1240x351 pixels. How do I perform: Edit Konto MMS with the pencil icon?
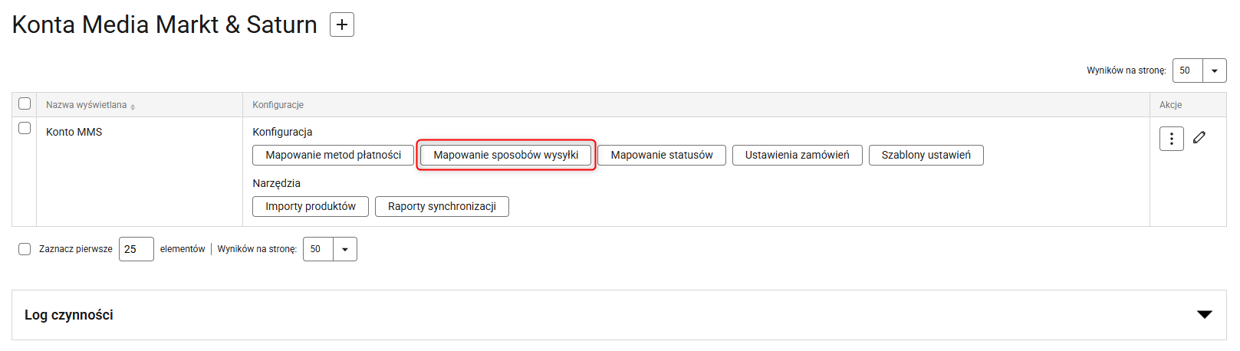[1199, 137]
